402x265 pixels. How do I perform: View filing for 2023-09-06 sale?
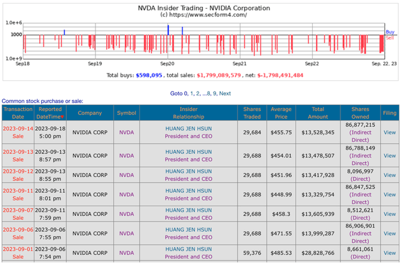coord(389,234)
